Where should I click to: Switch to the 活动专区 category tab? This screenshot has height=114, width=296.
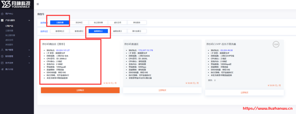pos(79,22)
